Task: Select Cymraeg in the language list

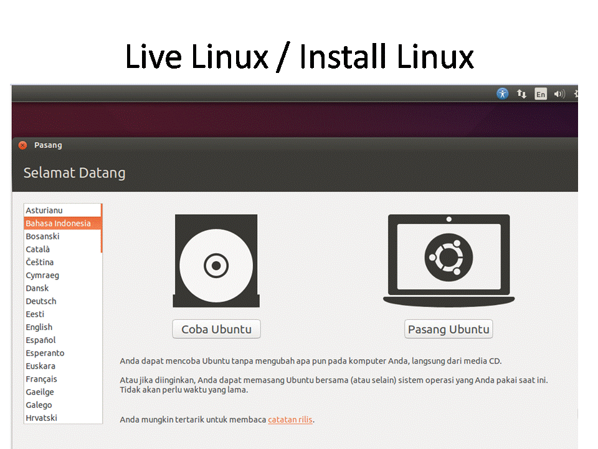Action: [63, 275]
